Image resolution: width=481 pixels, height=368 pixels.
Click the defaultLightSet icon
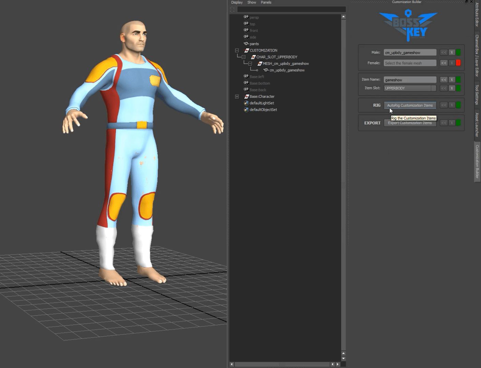[x=246, y=103]
